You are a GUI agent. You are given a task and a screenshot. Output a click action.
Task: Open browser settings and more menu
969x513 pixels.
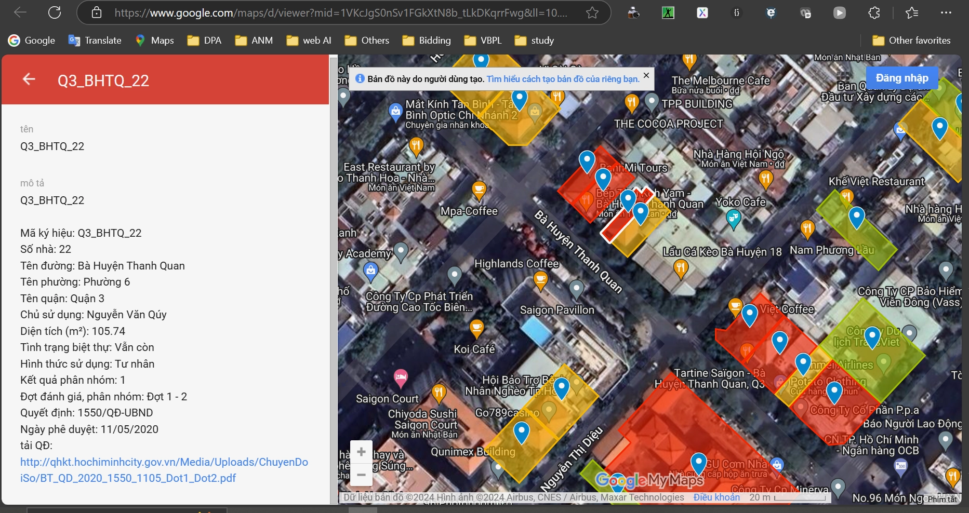[946, 12]
